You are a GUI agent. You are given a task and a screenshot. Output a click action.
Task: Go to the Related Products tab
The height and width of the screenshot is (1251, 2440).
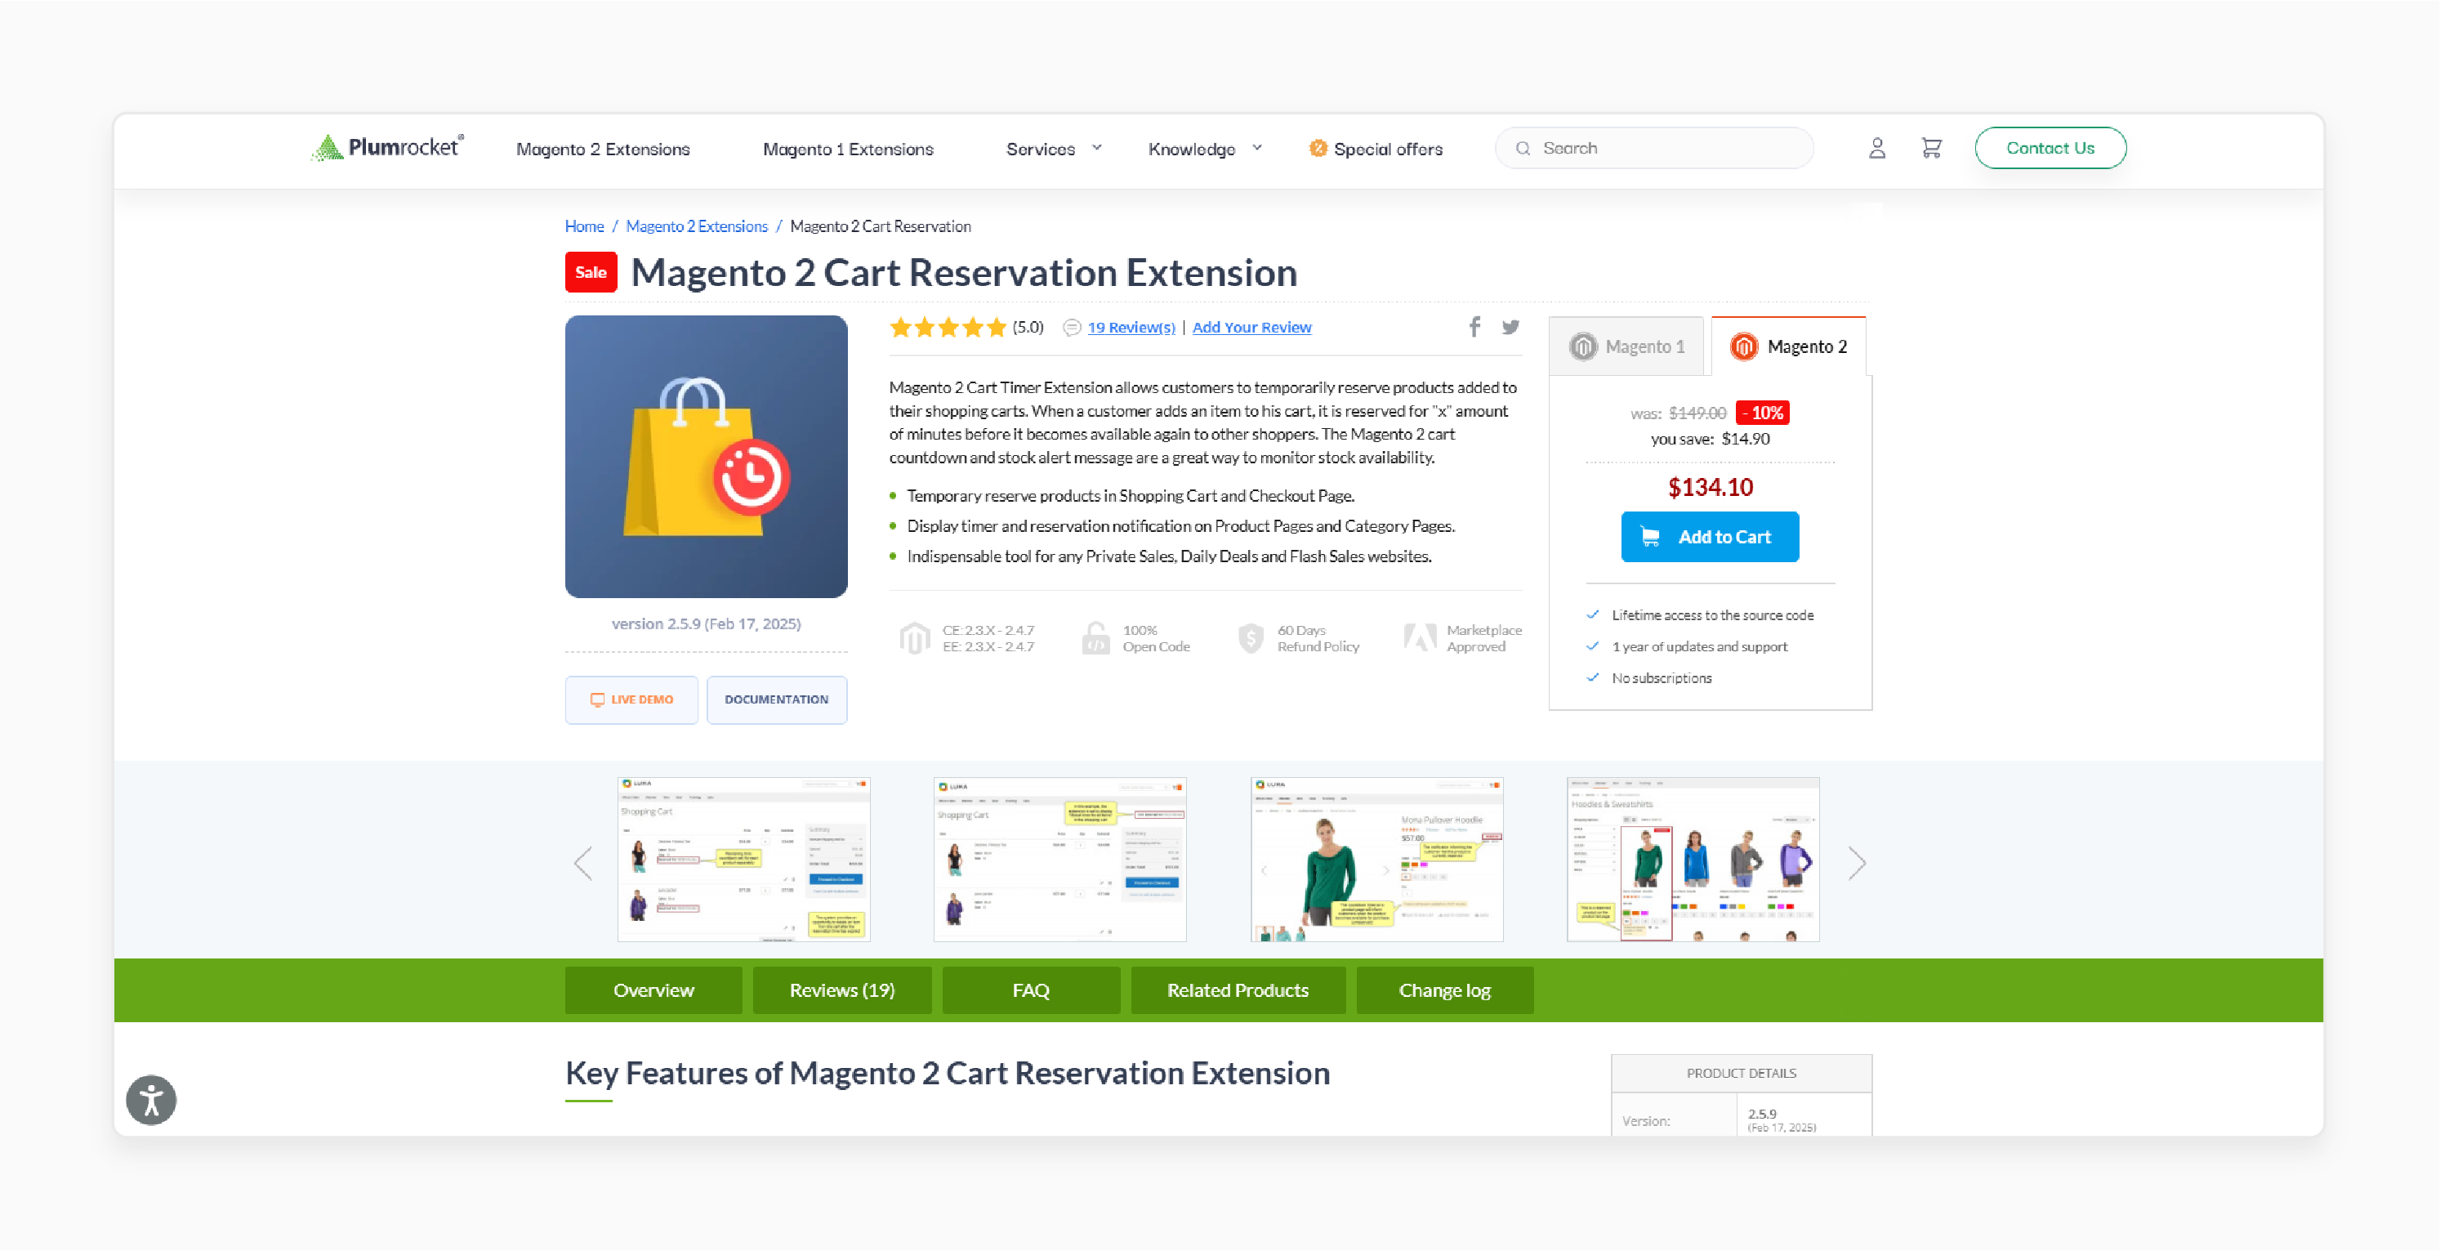(x=1238, y=990)
